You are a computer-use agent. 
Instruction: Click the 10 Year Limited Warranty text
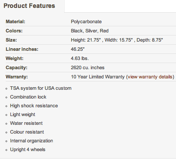tap(98, 77)
